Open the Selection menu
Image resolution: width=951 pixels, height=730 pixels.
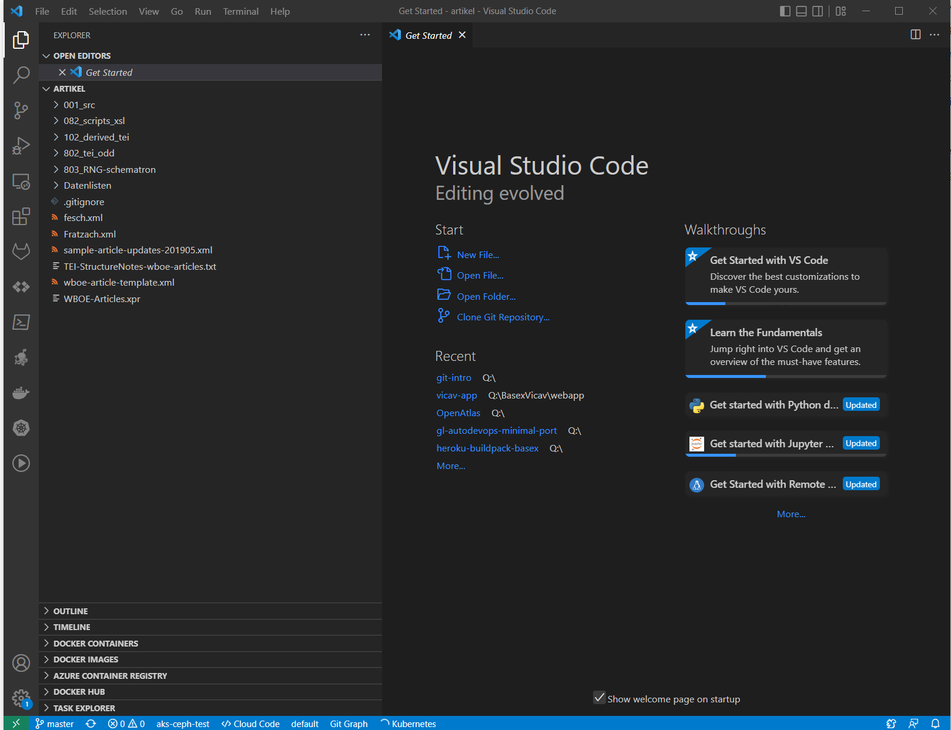(x=108, y=11)
